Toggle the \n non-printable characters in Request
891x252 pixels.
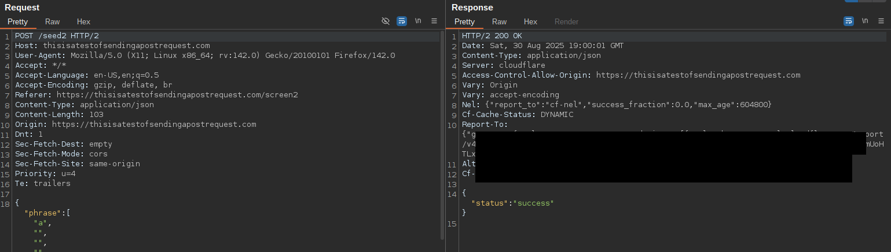(418, 21)
